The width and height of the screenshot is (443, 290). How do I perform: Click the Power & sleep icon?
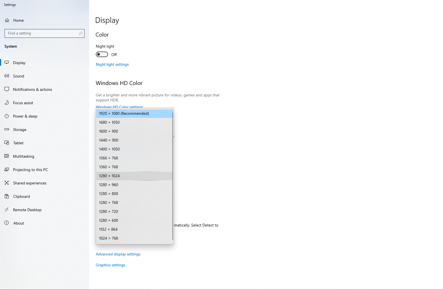7,116
